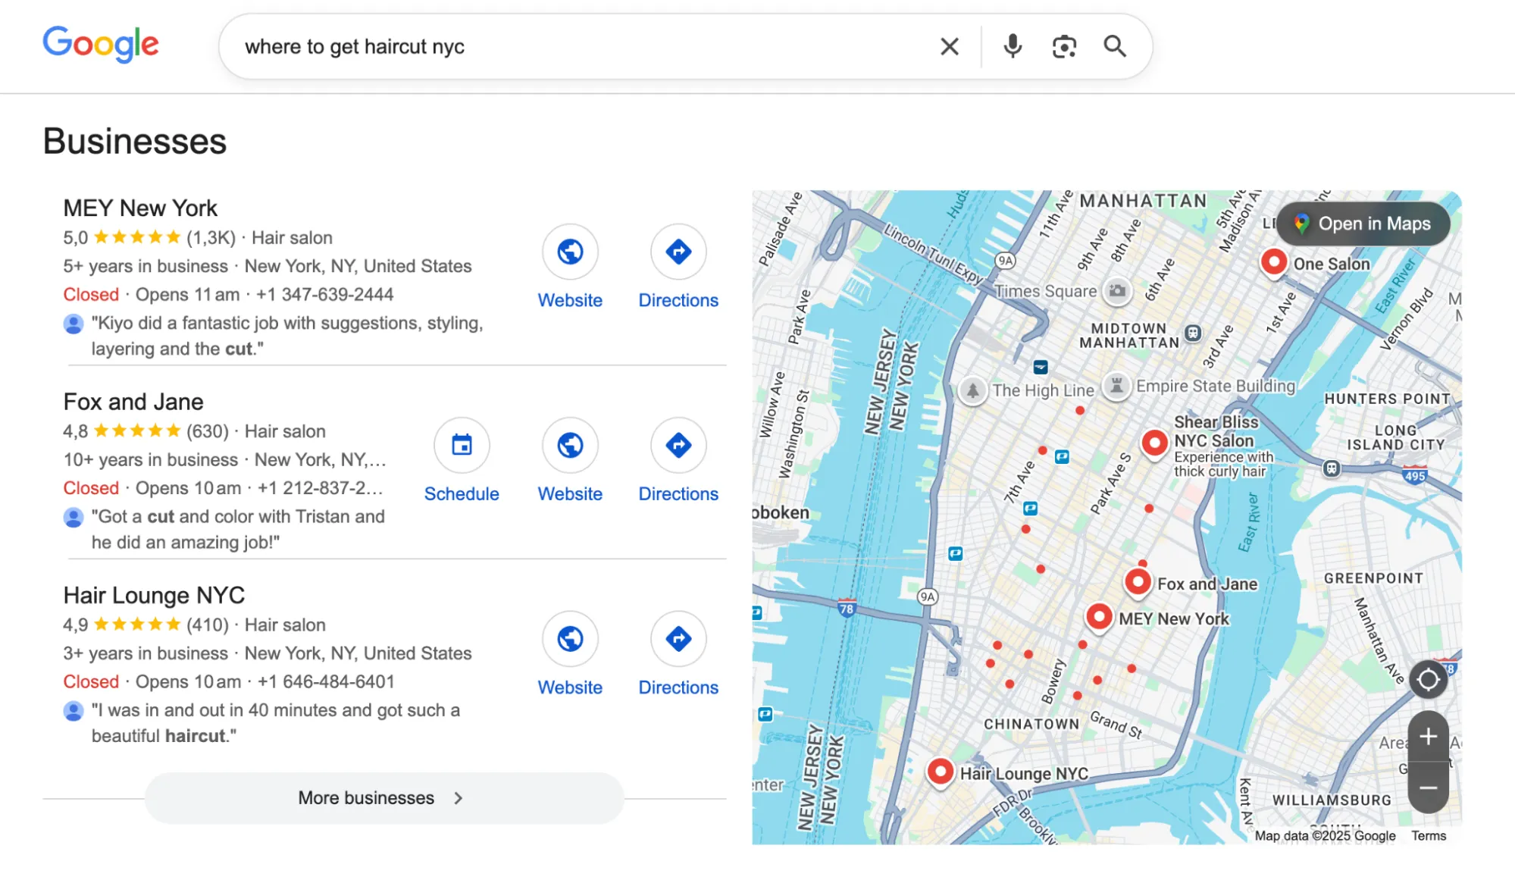Open the Fox and Jane Website link text
Viewport: 1515px width, 883px height.
[x=569, y=493]
